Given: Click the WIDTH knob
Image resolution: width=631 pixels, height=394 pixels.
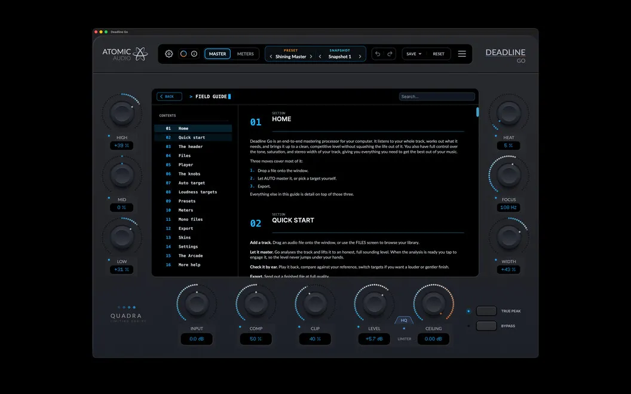Looking at the screenshot, I should (509, 237).
